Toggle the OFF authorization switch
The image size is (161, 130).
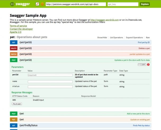tap(142, 64)
